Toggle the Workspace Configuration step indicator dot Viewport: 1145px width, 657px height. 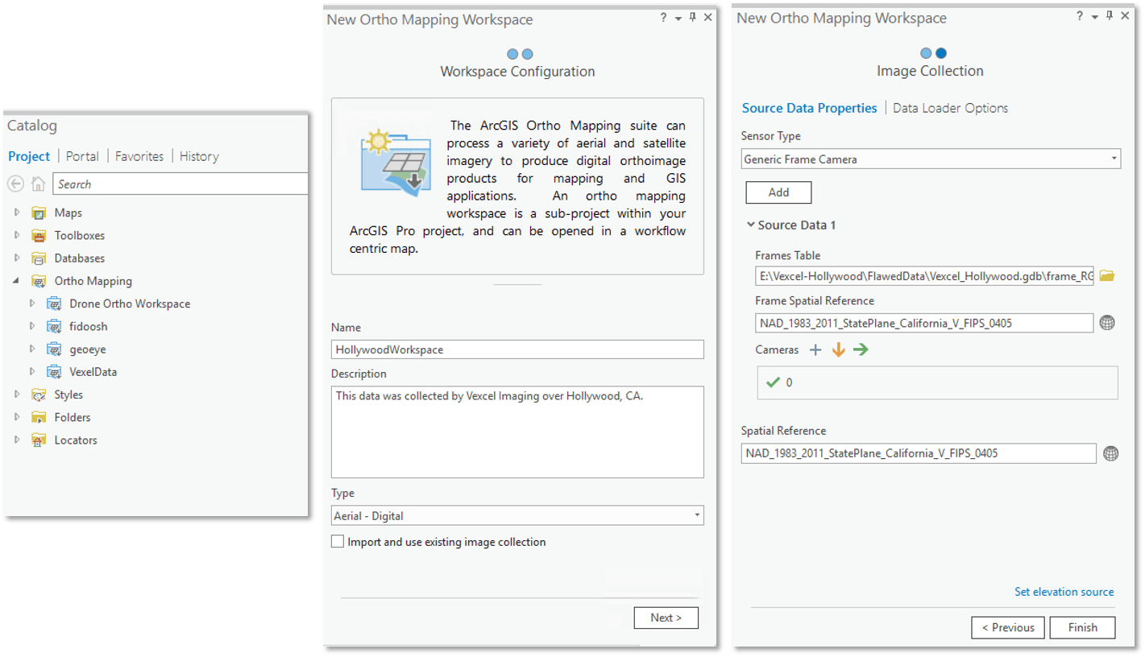(x=512, y=54)
